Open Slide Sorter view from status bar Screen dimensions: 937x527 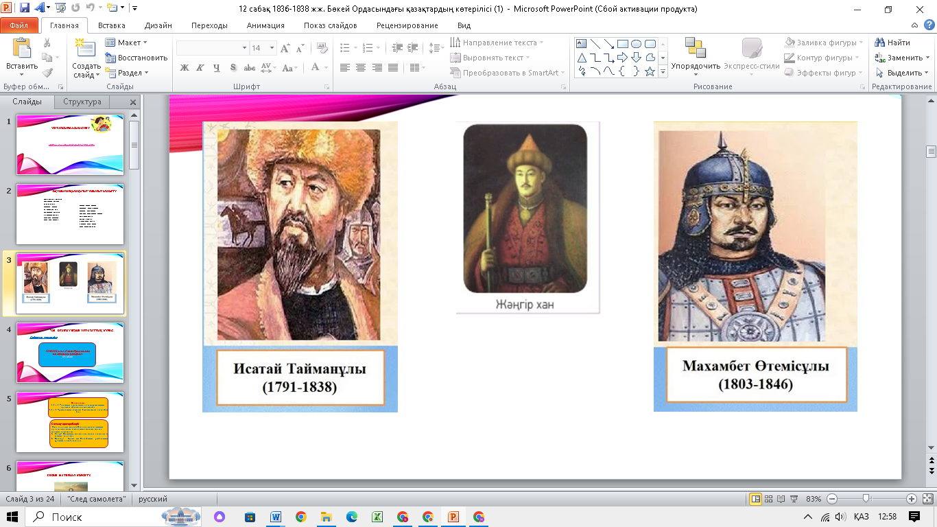[769, 499]
